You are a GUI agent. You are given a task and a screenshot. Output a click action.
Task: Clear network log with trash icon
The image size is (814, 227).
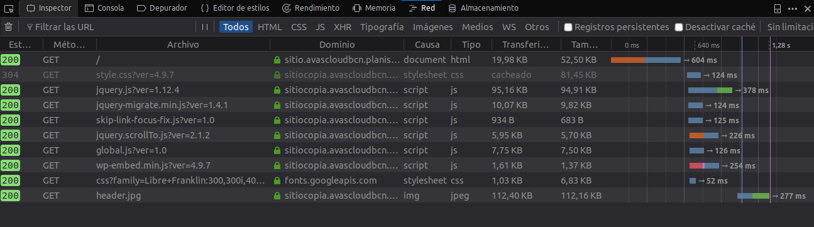click(8, 27)
